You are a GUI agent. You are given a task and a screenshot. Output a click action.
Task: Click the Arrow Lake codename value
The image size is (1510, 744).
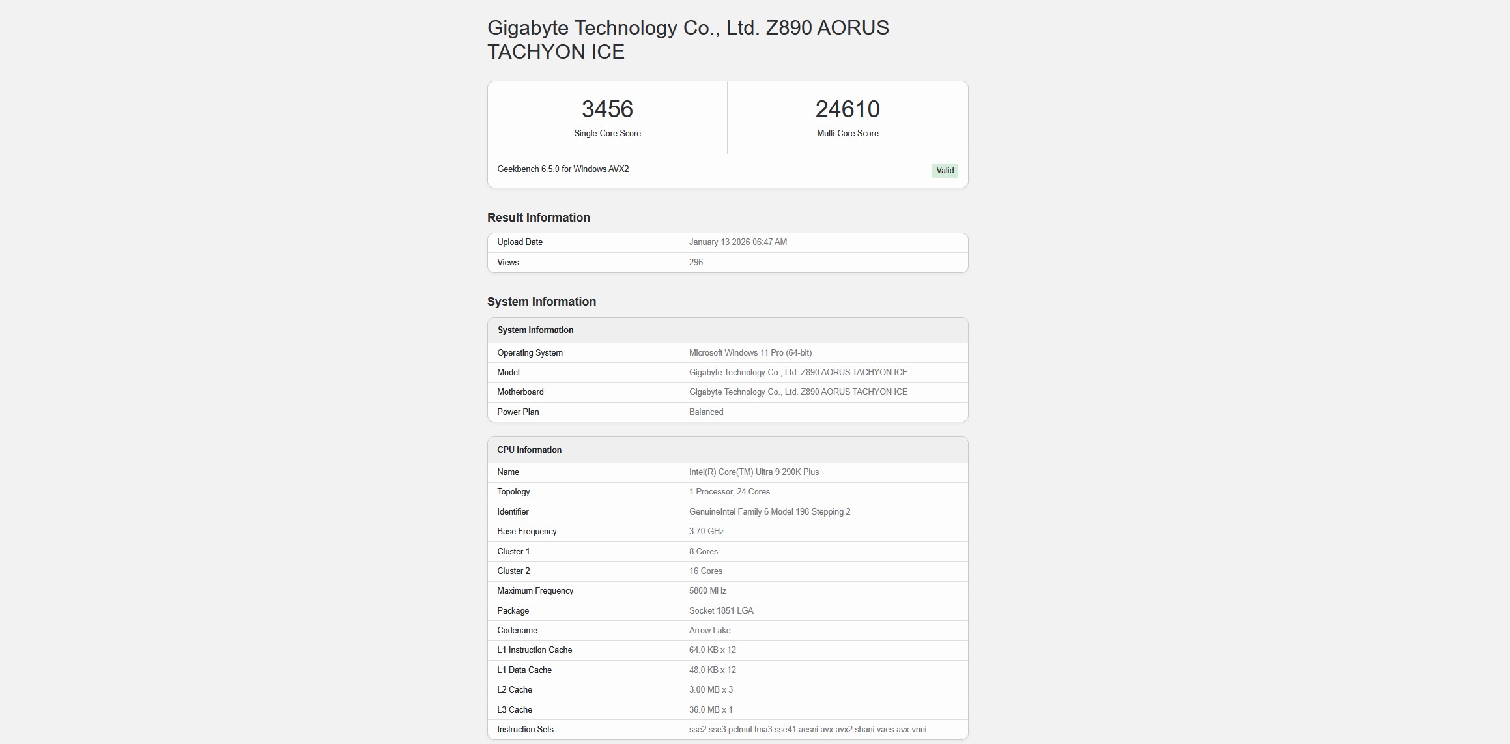(710, 630)
